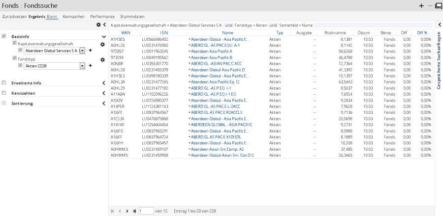Uncheck the Fondstyp filter checkbox
Image resolution: width=443 pixels, height=216 pixels.
pyautogui.click(x=14, y=58)
